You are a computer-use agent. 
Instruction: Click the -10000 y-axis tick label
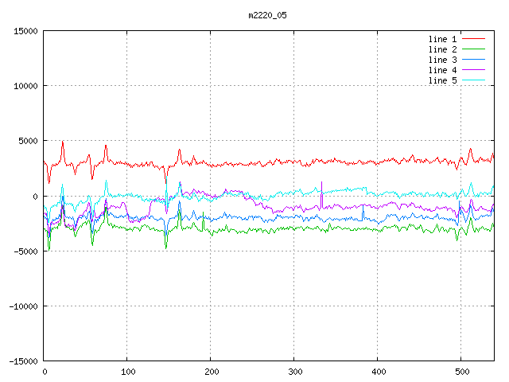(23, 306)
